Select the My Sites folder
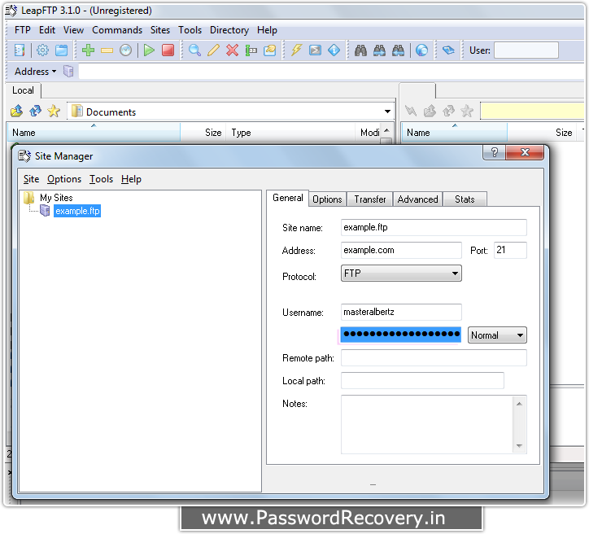The image size is (589, 534). pyautogui.click(x=56, y=198)
